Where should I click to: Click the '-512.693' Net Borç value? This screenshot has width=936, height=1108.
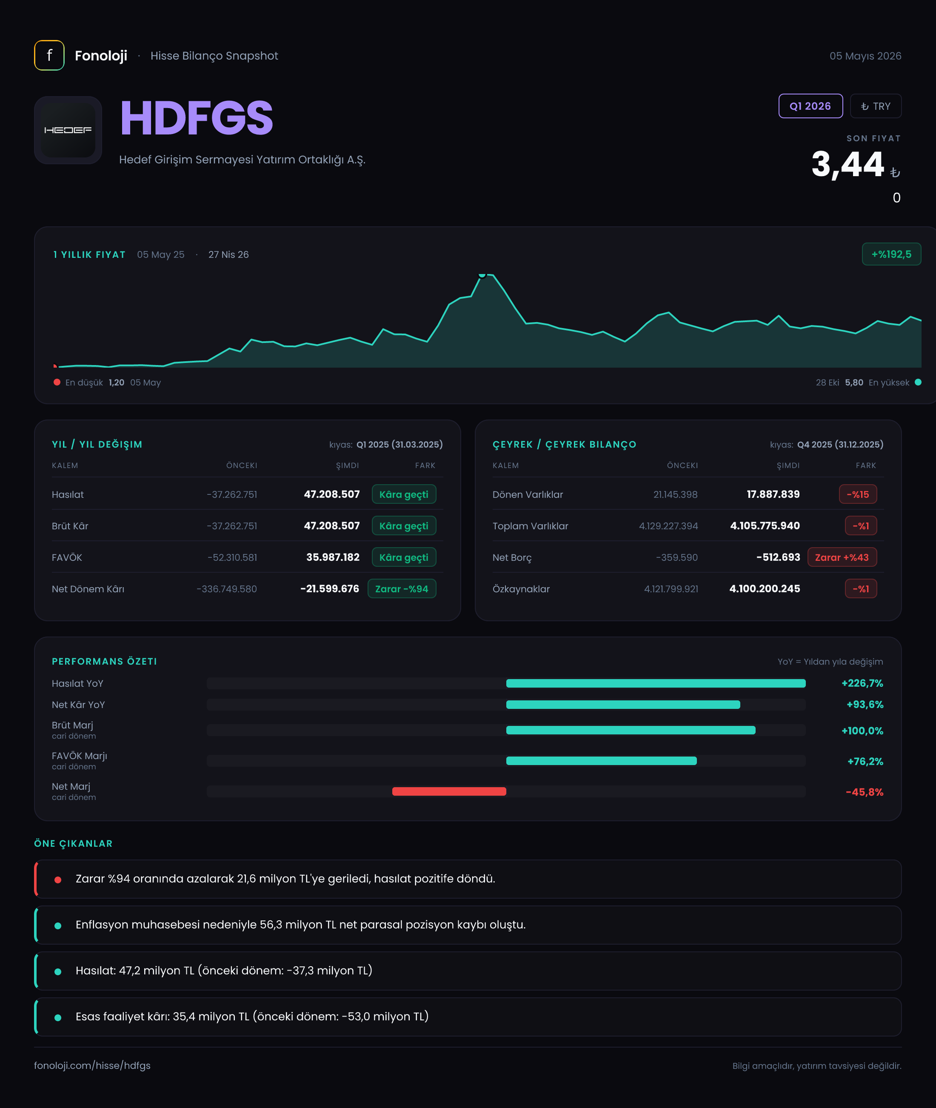click(778, 557)
